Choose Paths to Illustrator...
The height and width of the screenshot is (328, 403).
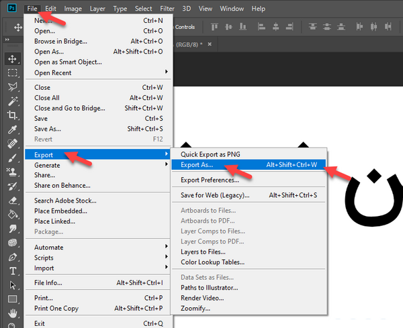click(249, 288)
